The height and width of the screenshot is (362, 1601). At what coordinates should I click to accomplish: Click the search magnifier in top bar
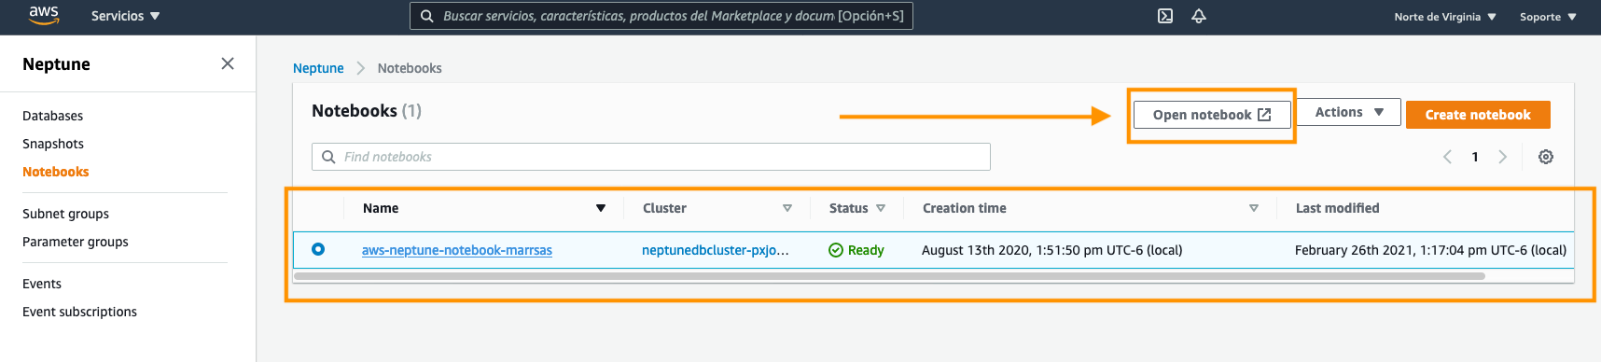pyautogui.click(x=427, y=16)
